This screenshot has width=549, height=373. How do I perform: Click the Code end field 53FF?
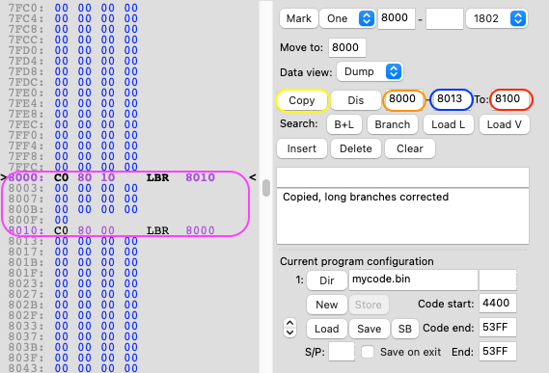click(x=498, y=327)
